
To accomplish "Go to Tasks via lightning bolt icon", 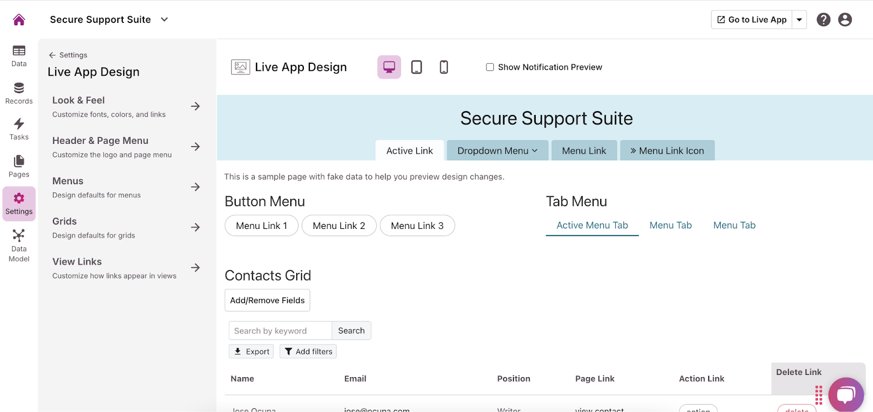I will click(x=19, y=129).
